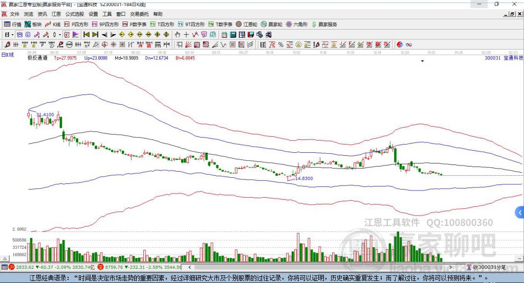
Task: Click the first yellow diamond arrow icon
Action: [122, 35]
